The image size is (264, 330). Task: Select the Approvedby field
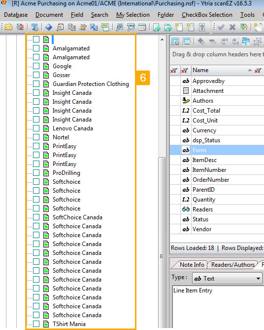coord(217,81)
